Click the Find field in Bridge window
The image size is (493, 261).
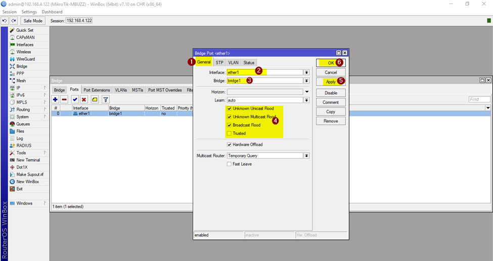tap(479, 99)
